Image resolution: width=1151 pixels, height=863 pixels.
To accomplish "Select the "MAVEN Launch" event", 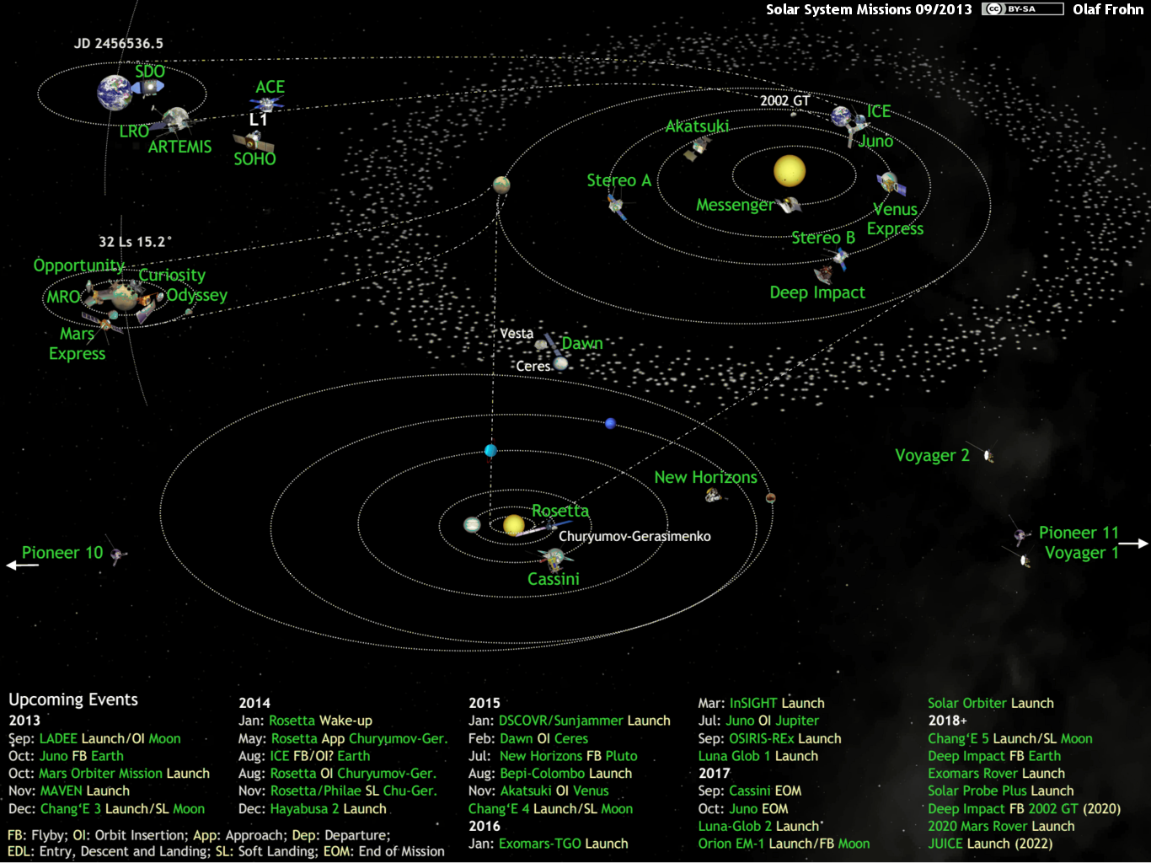I will pyautogui.click(x=85, y=791).
